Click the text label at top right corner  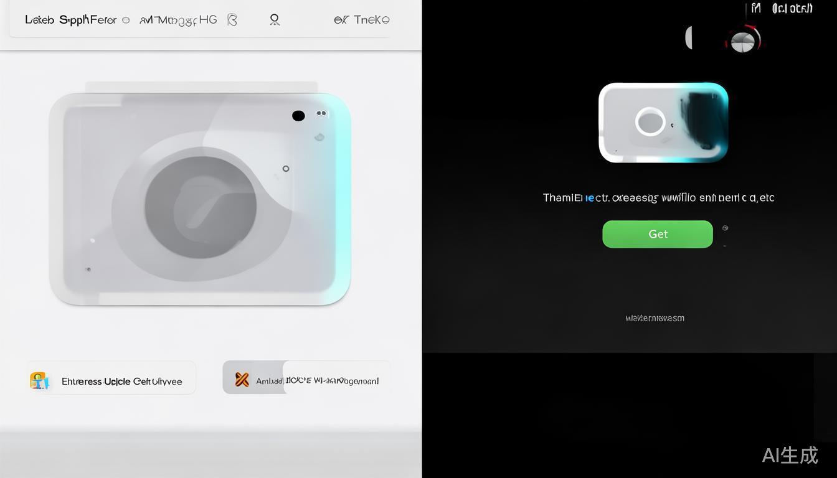coord(783,9)
